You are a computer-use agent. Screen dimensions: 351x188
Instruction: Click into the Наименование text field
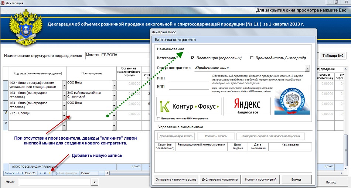(x=248, y=49)
